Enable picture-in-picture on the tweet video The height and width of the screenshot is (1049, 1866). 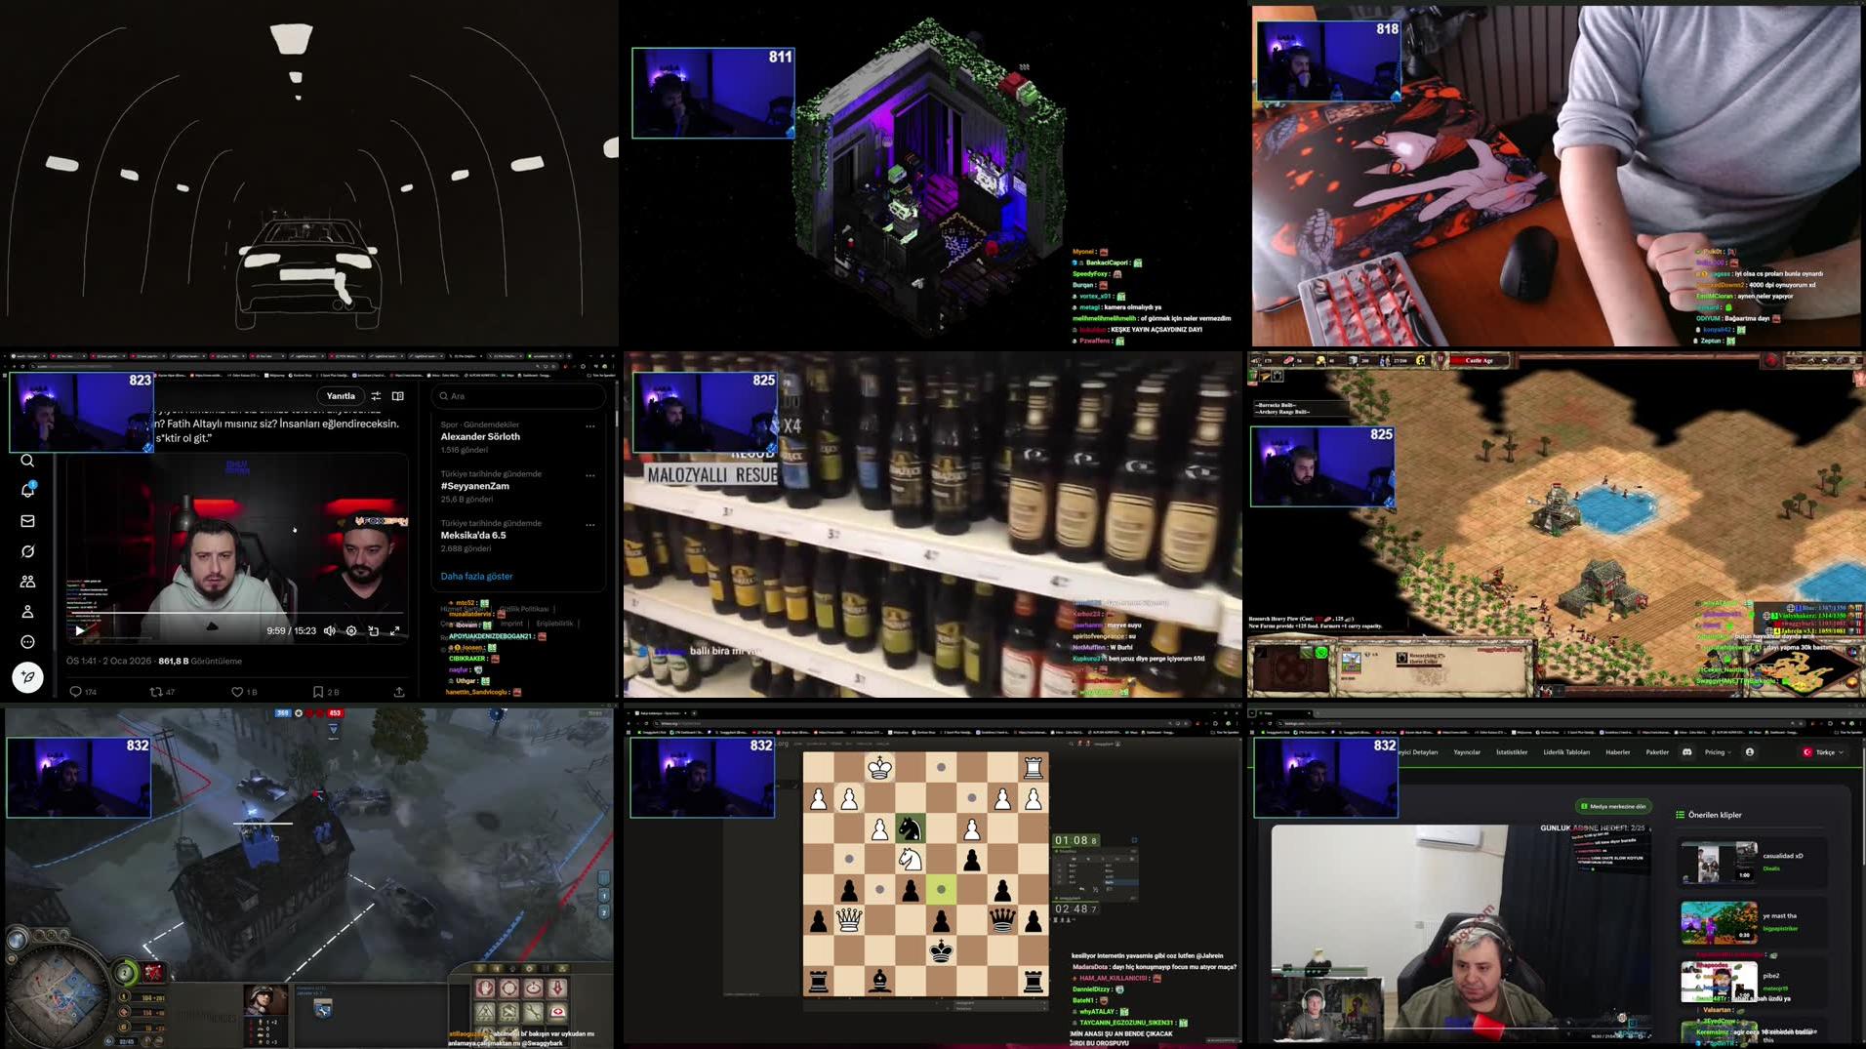(374, 630)
